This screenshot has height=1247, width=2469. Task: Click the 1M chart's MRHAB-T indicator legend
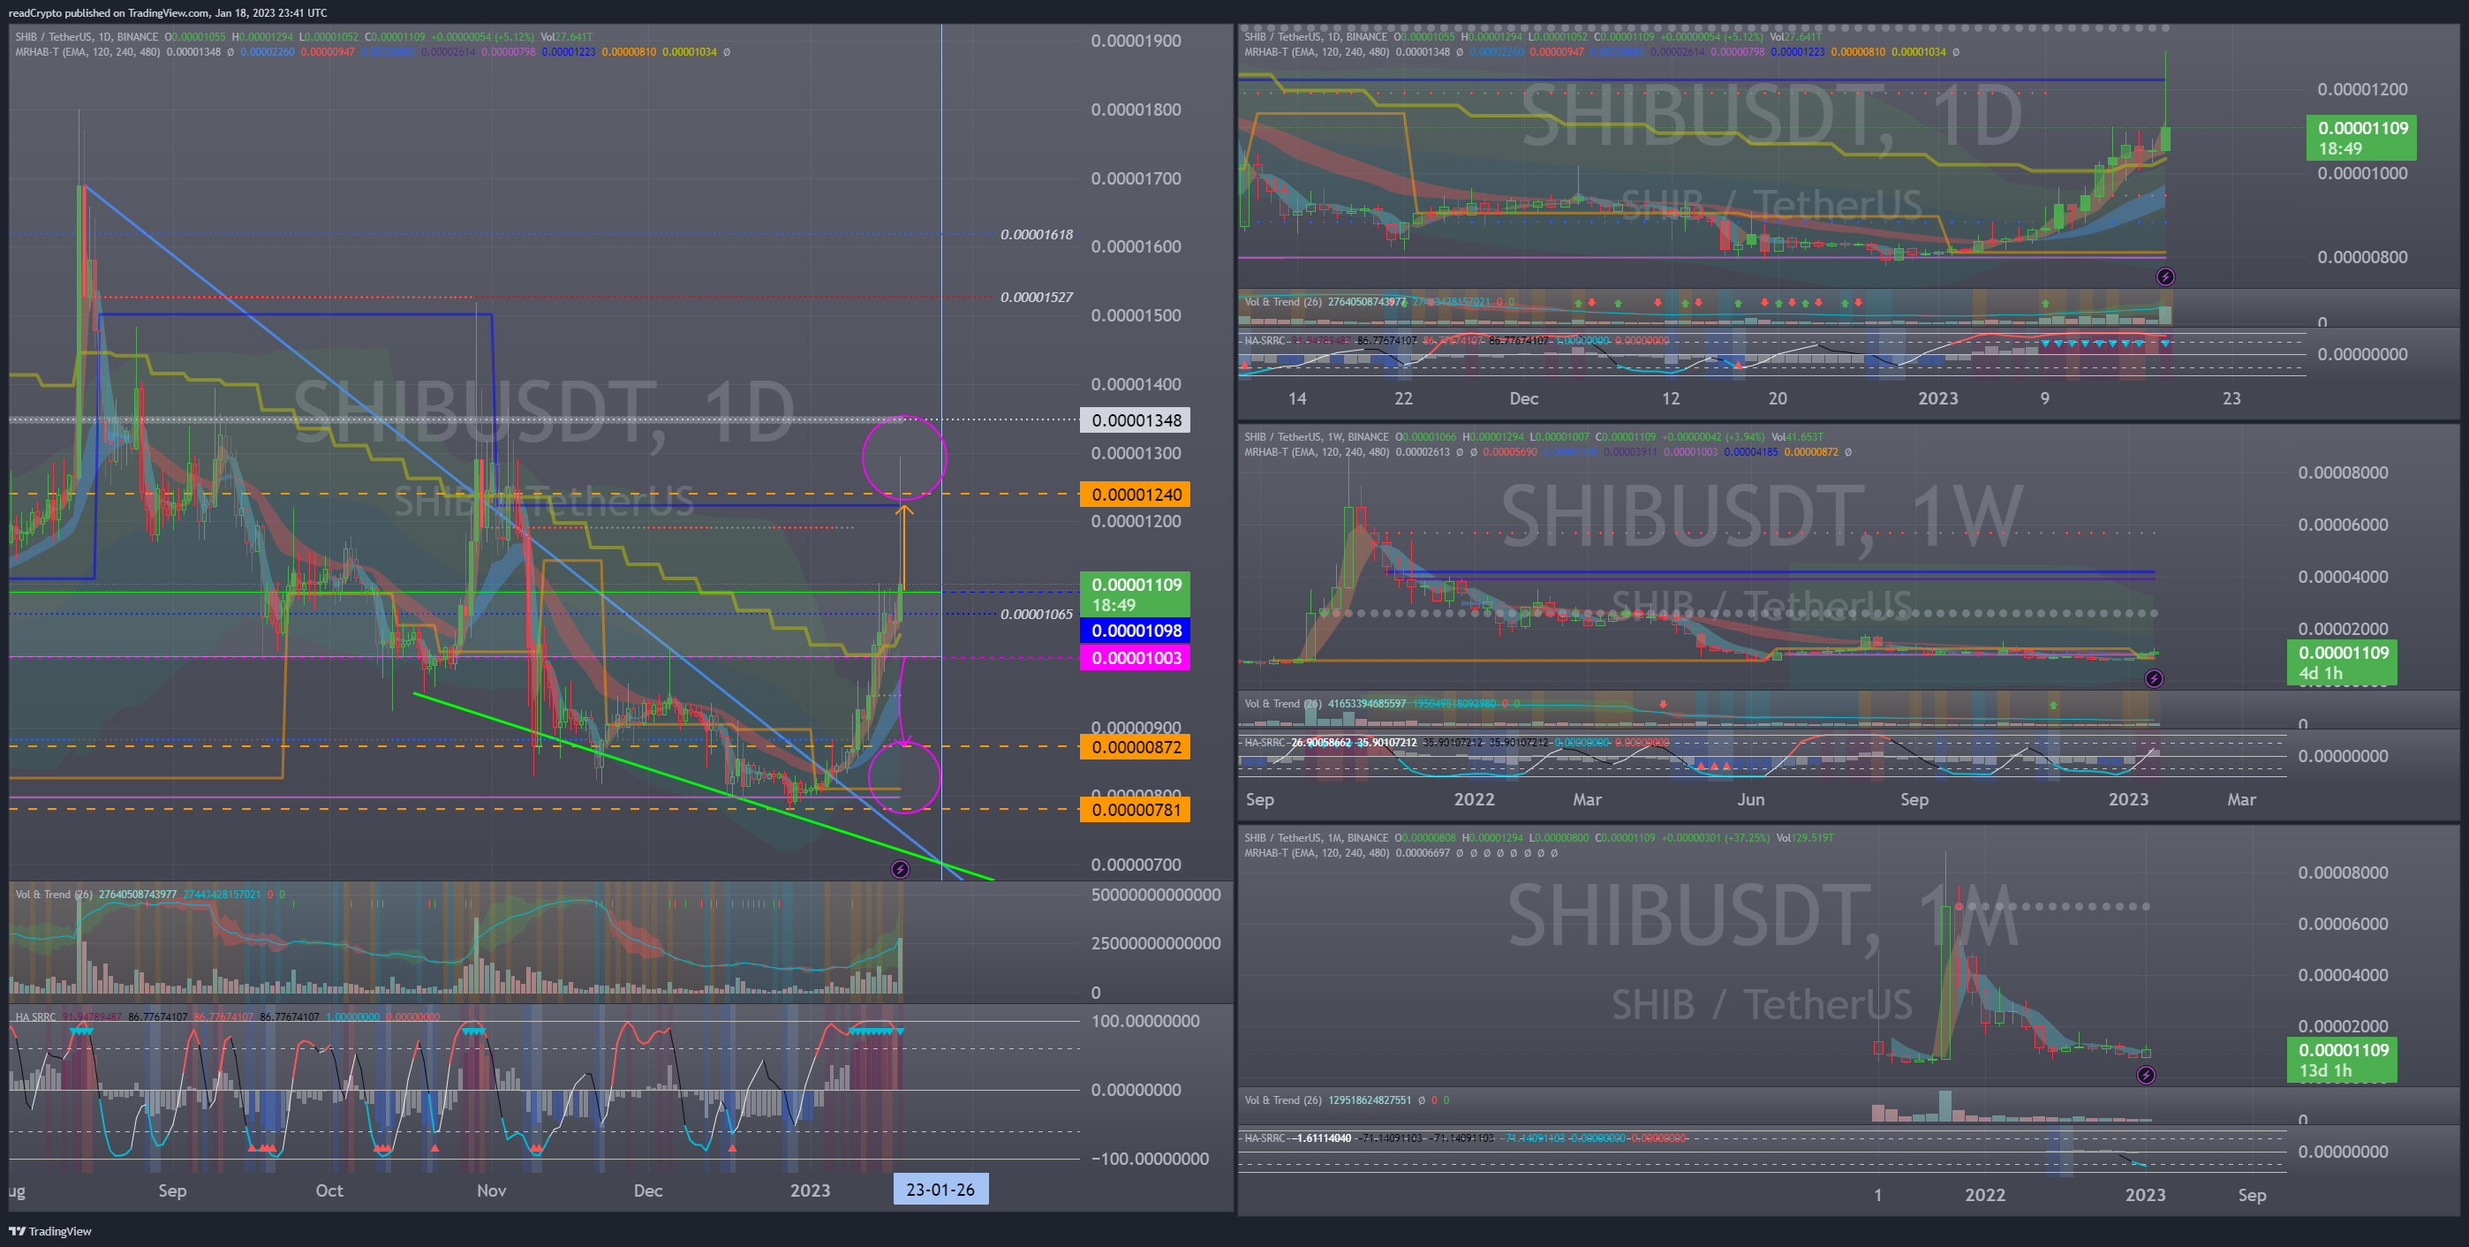(1316, 853)
